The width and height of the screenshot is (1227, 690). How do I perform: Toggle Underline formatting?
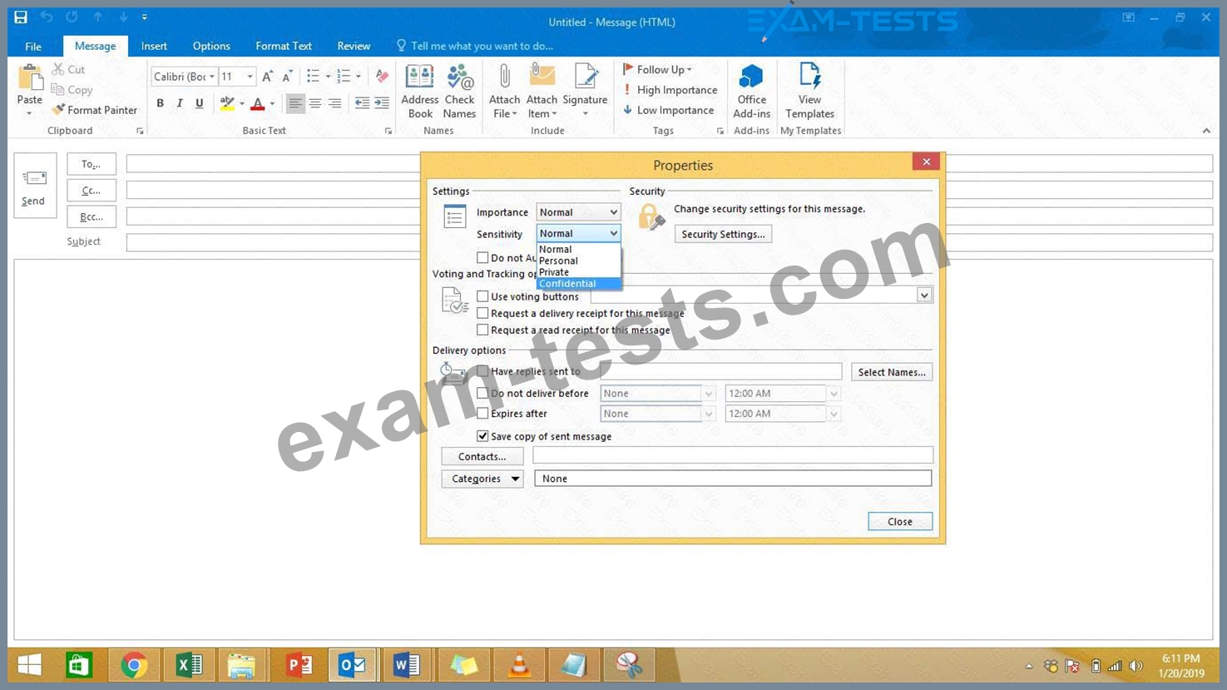199,103
